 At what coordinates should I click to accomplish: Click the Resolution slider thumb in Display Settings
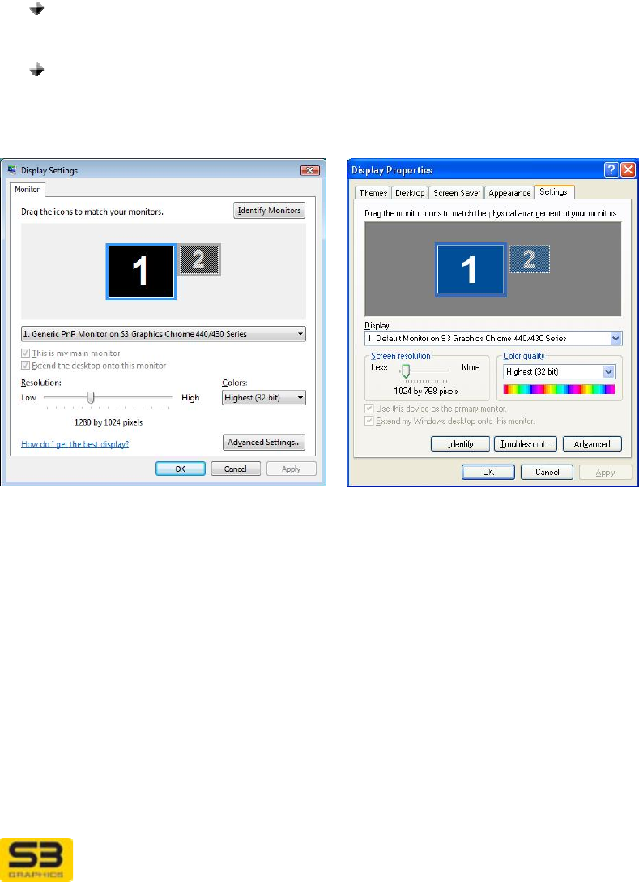click(91, 398)
